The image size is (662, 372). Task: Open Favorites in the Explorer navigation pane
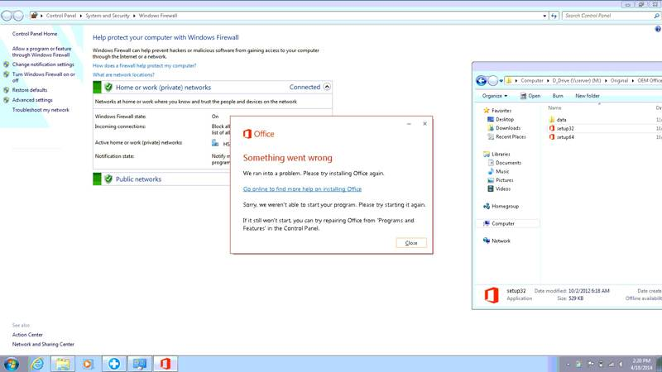[501, 111]
